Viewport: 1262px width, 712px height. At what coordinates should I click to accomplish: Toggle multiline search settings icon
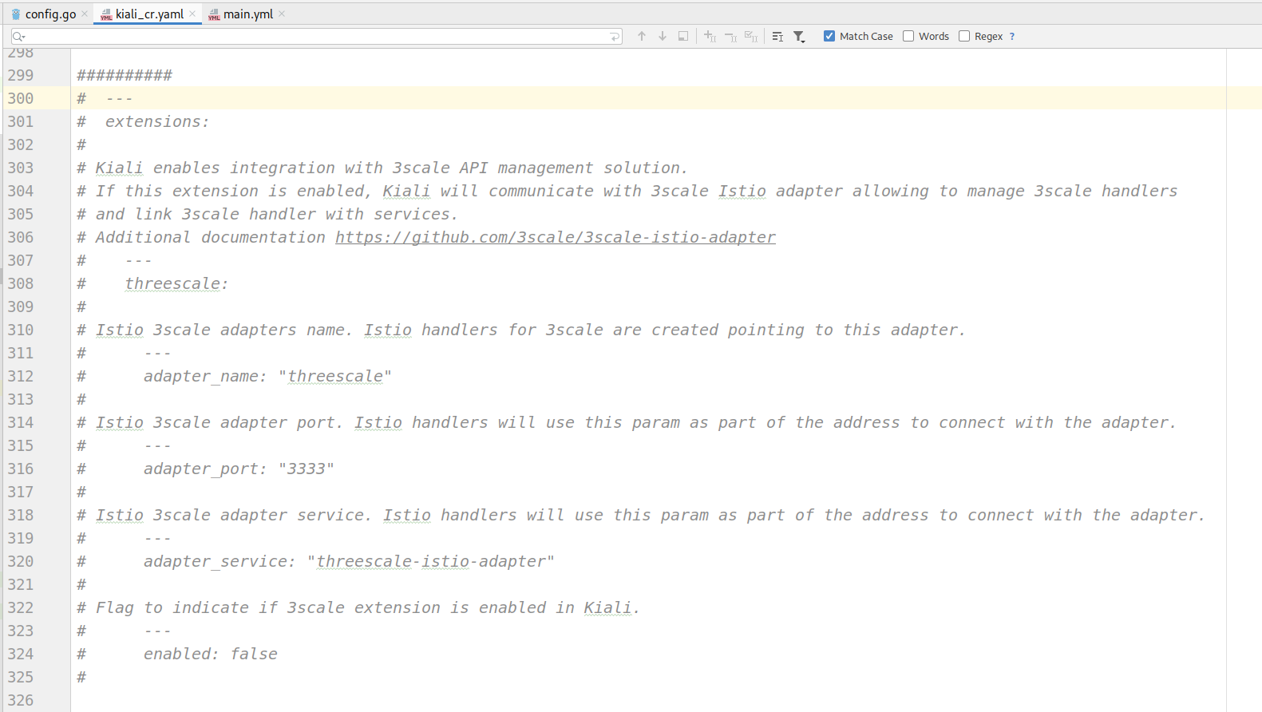click(x=777, y=36)
